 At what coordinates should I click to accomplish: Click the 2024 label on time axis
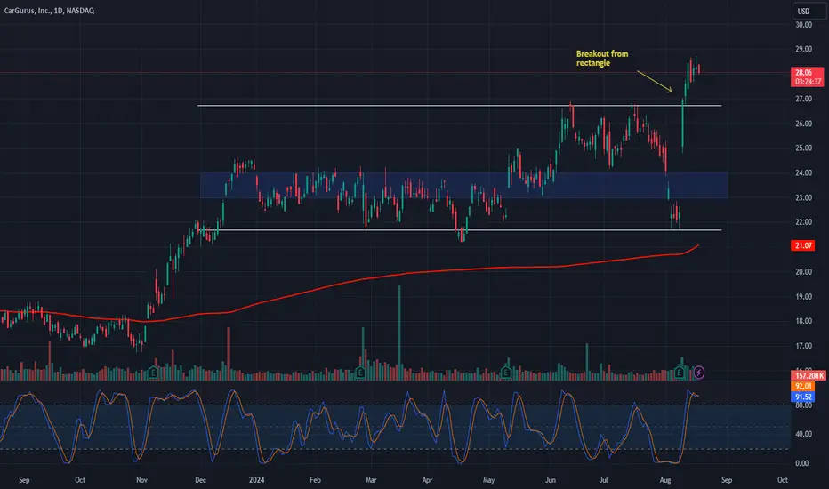(256, 480)
